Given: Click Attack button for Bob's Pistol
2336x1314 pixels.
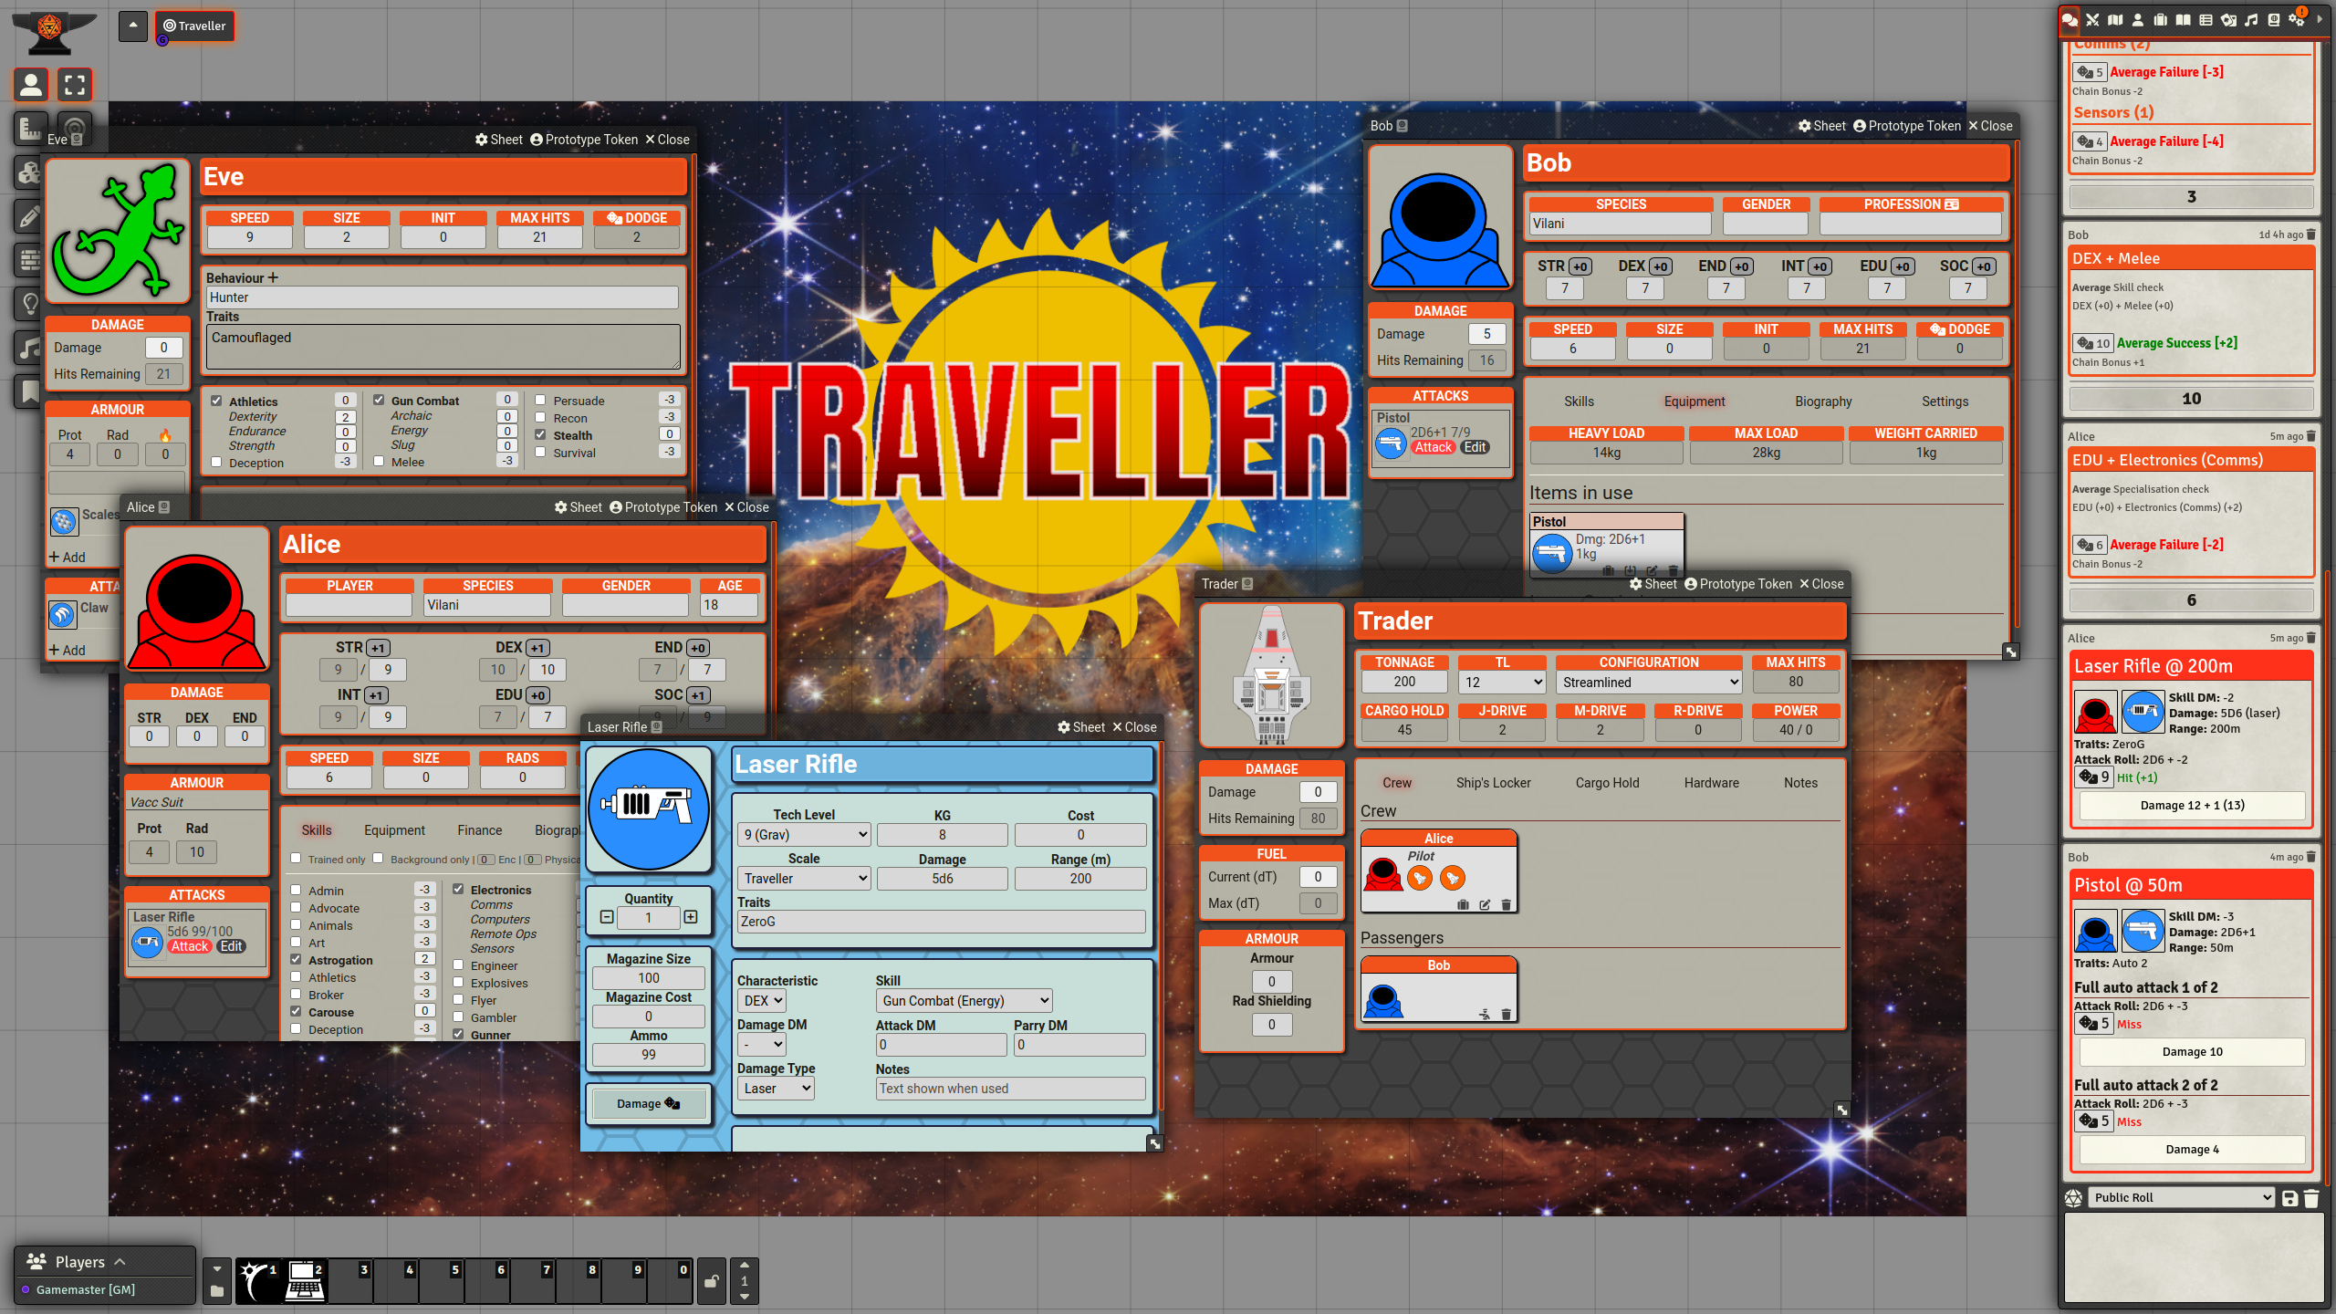Looking at the screenshot, I should [x=1433, y=448].
